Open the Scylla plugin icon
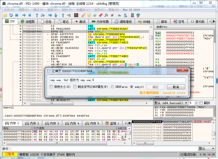The image size is (218, 159). (x=76, y=15)
